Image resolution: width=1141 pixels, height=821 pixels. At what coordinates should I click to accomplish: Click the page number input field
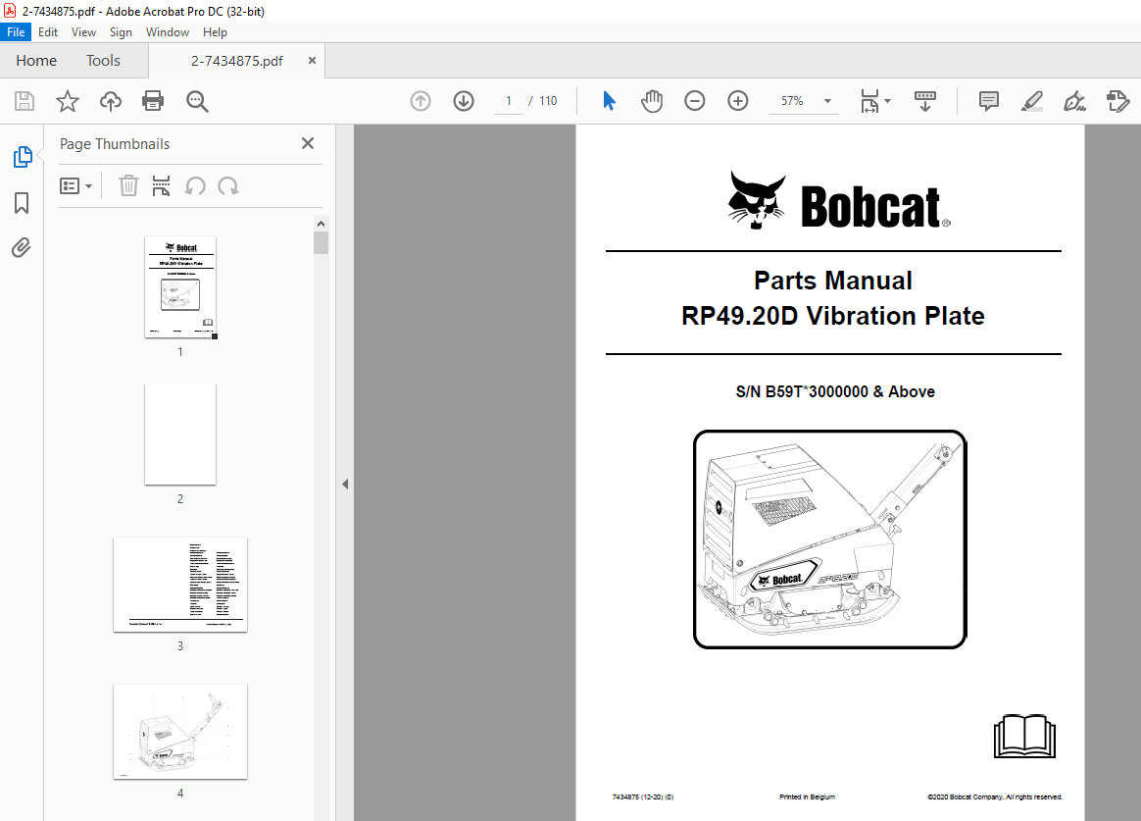coord(509,101)
